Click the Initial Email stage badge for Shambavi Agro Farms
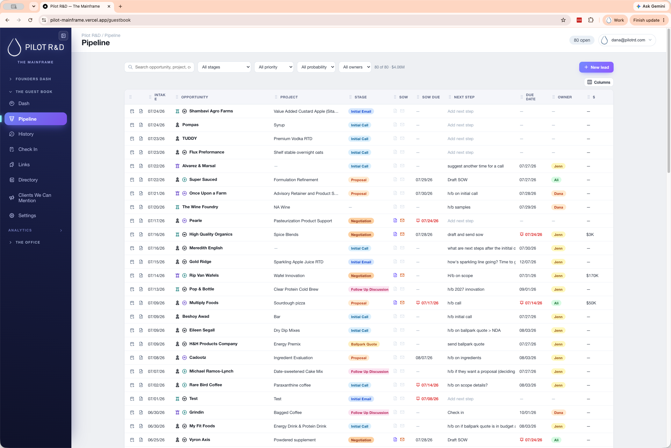Viewport: 671px width, 448px height. (361, 111)
